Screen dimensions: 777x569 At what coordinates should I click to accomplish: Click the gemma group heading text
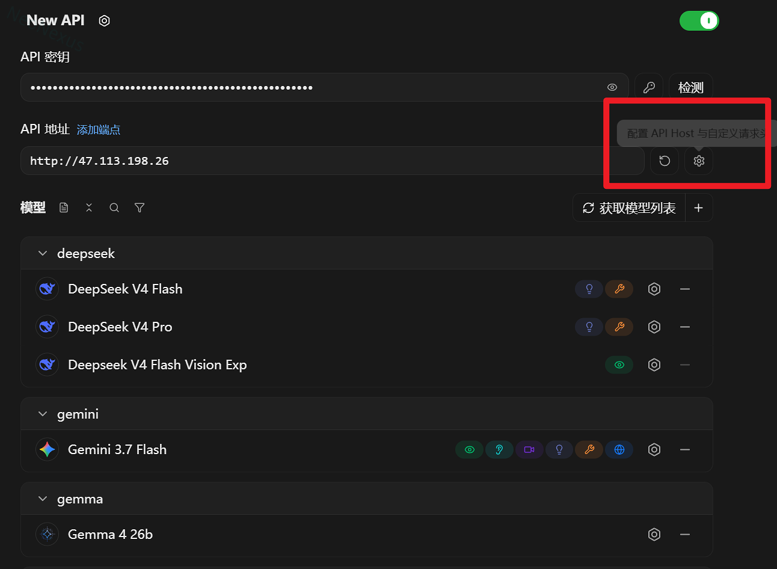[80, 499]
